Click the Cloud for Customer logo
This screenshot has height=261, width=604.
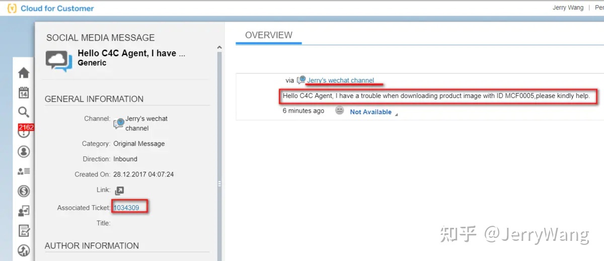click(x=51, y=9)
